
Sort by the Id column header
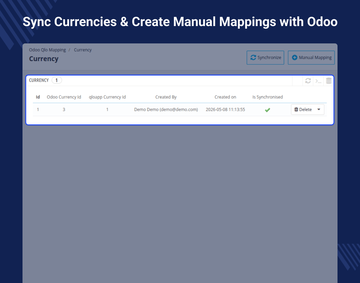point(38,97)
